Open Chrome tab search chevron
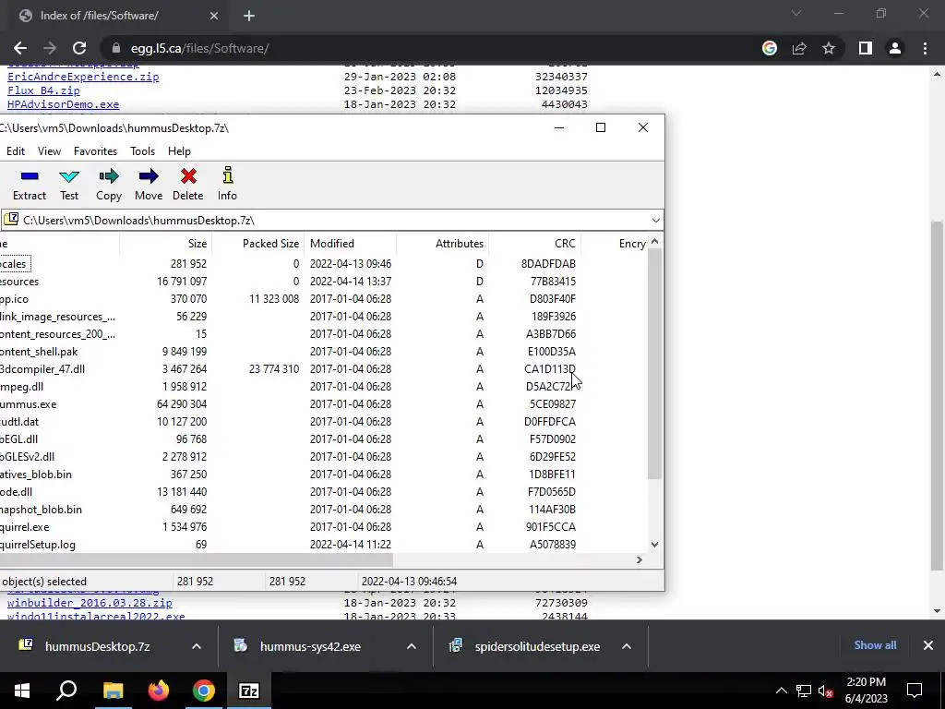The width and height of the screenshot is (945, 709). (x=796, y=13)
